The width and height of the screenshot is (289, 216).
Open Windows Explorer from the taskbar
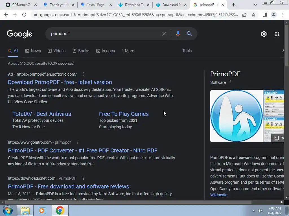[x=25, y=210]
